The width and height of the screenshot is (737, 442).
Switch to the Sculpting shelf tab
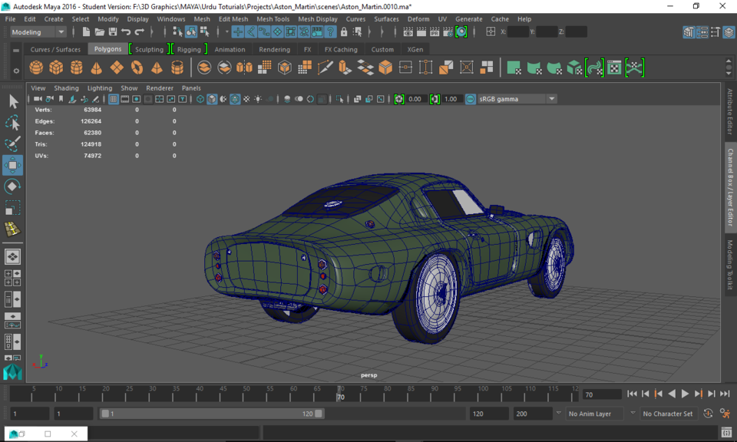(x=150, y=48)
